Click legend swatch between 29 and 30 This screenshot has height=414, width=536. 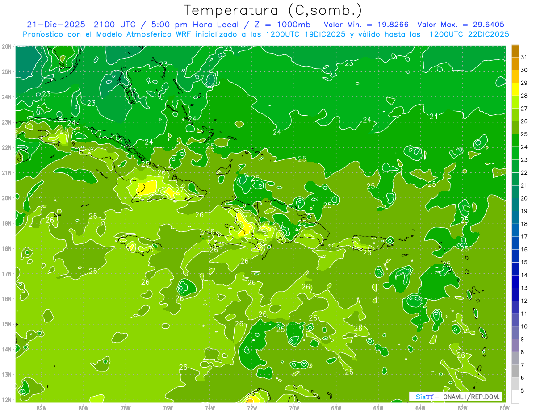(x=515, y=76)
